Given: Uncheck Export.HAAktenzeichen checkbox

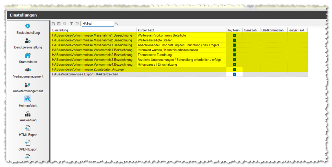Looking at the screenshot, I should [234, 74].
